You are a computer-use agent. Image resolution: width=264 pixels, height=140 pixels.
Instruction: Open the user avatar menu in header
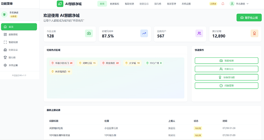pos(232,4)
